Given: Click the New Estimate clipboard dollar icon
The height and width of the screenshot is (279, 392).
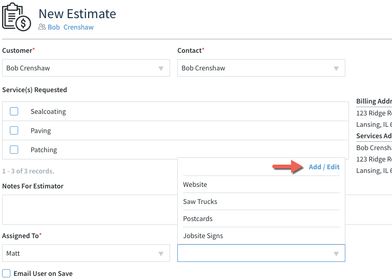Looking at the screenshot, I should pyautogui.click(x=17, y=18).
